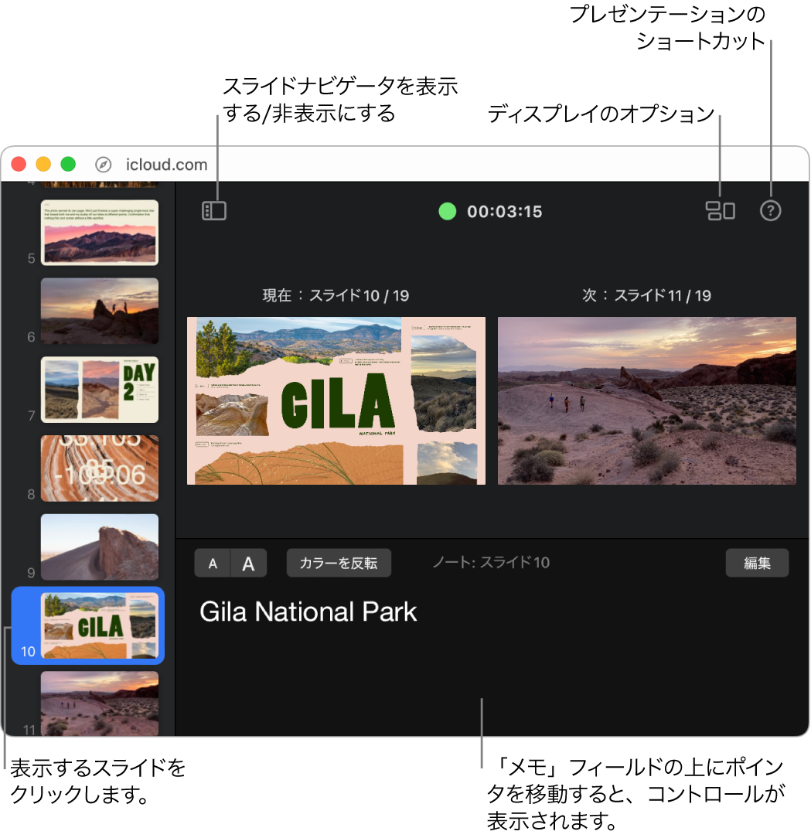The height and width of the screenshot is (838, 811).
Task: Click the カラーを反転 button
Action: 339,564
